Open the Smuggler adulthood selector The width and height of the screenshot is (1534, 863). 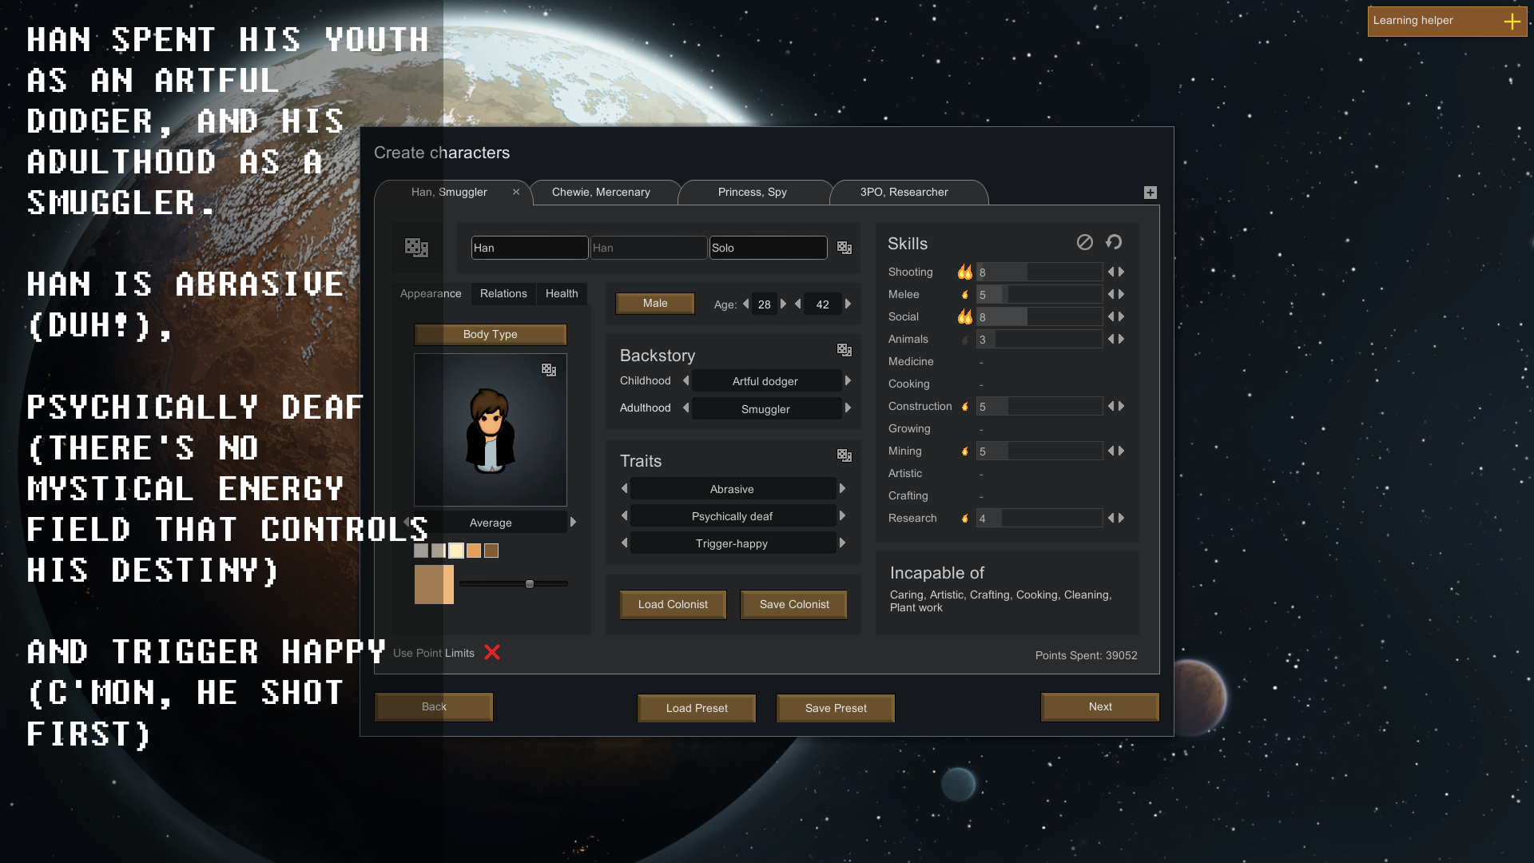765,409
